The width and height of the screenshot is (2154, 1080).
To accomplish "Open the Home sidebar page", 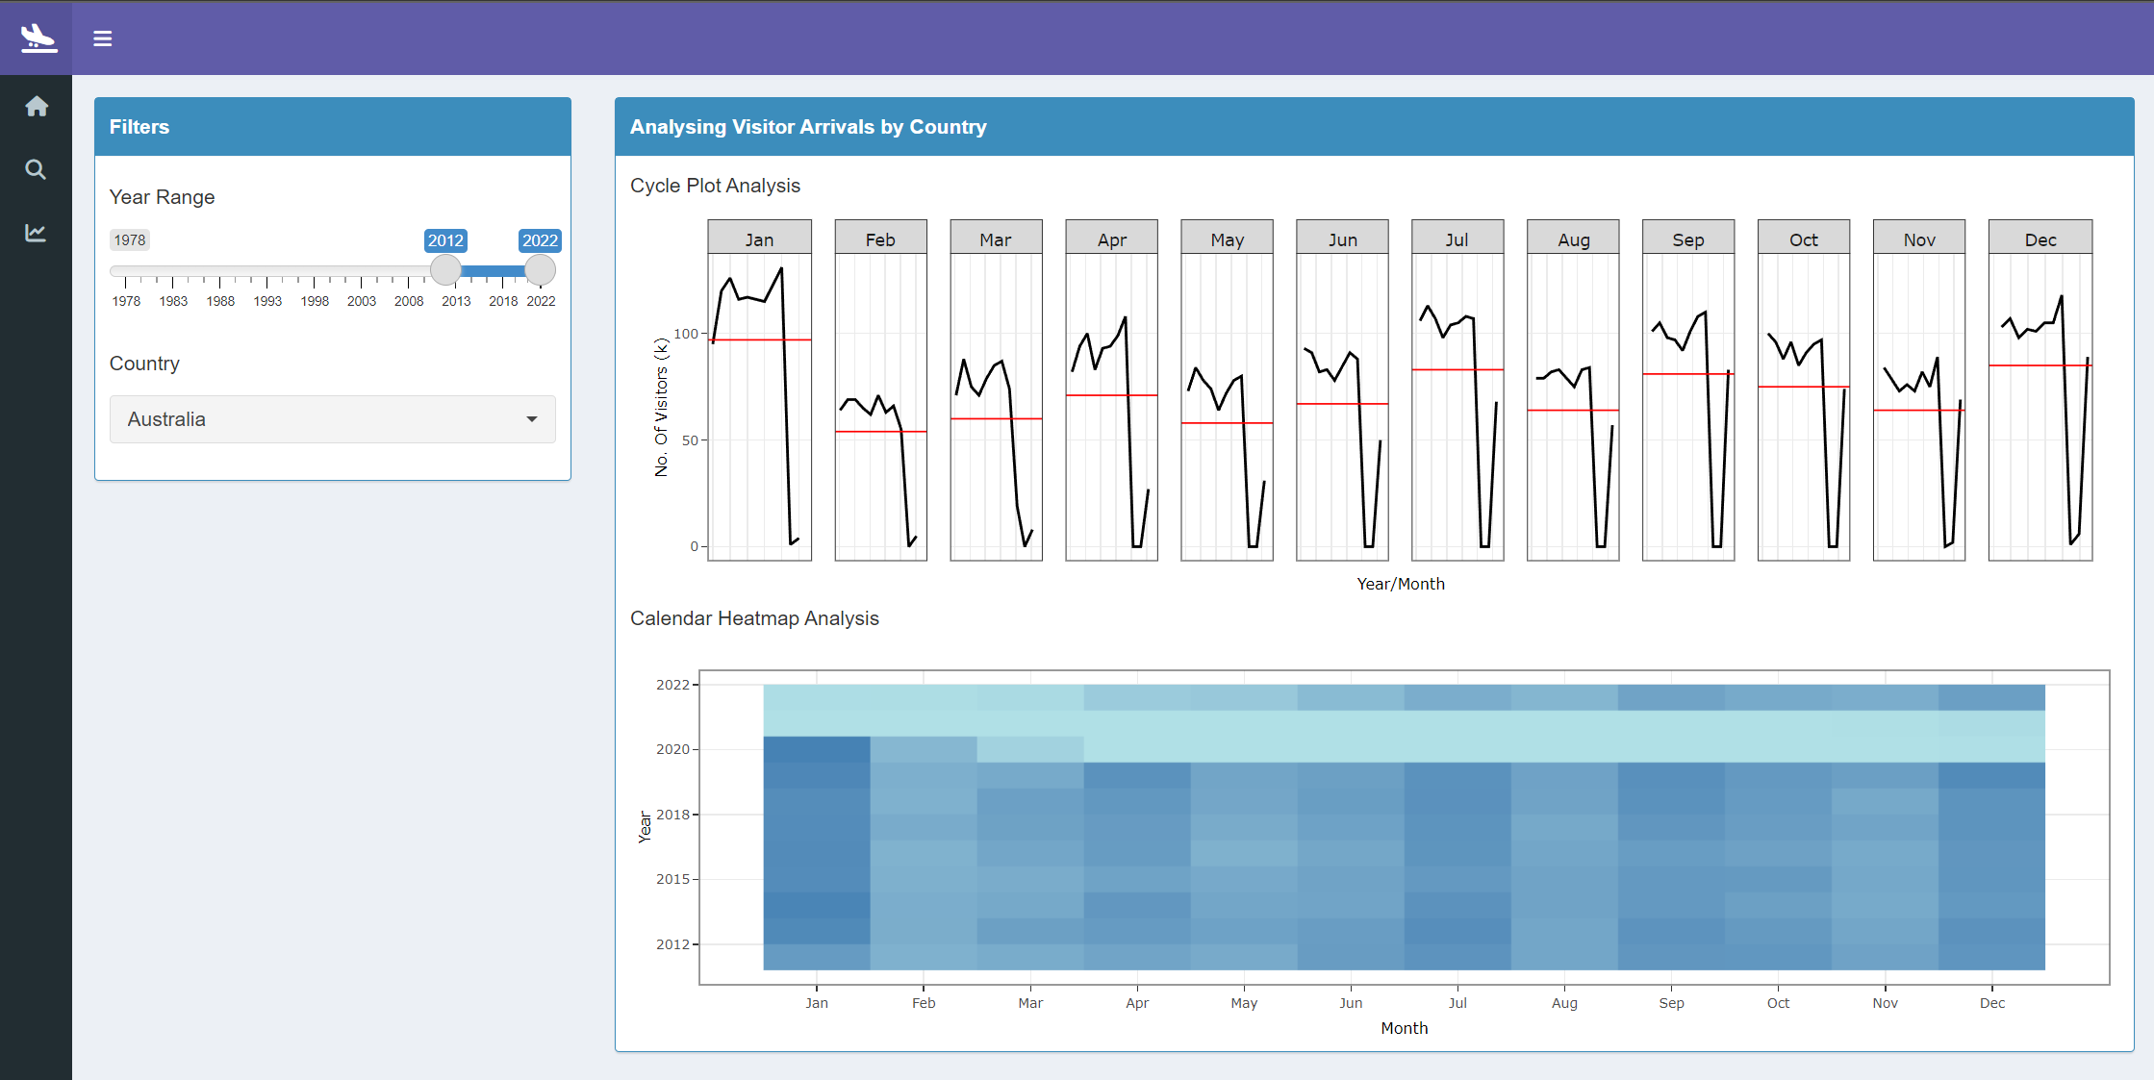I will pyautogui.click(x=37, y=107).
